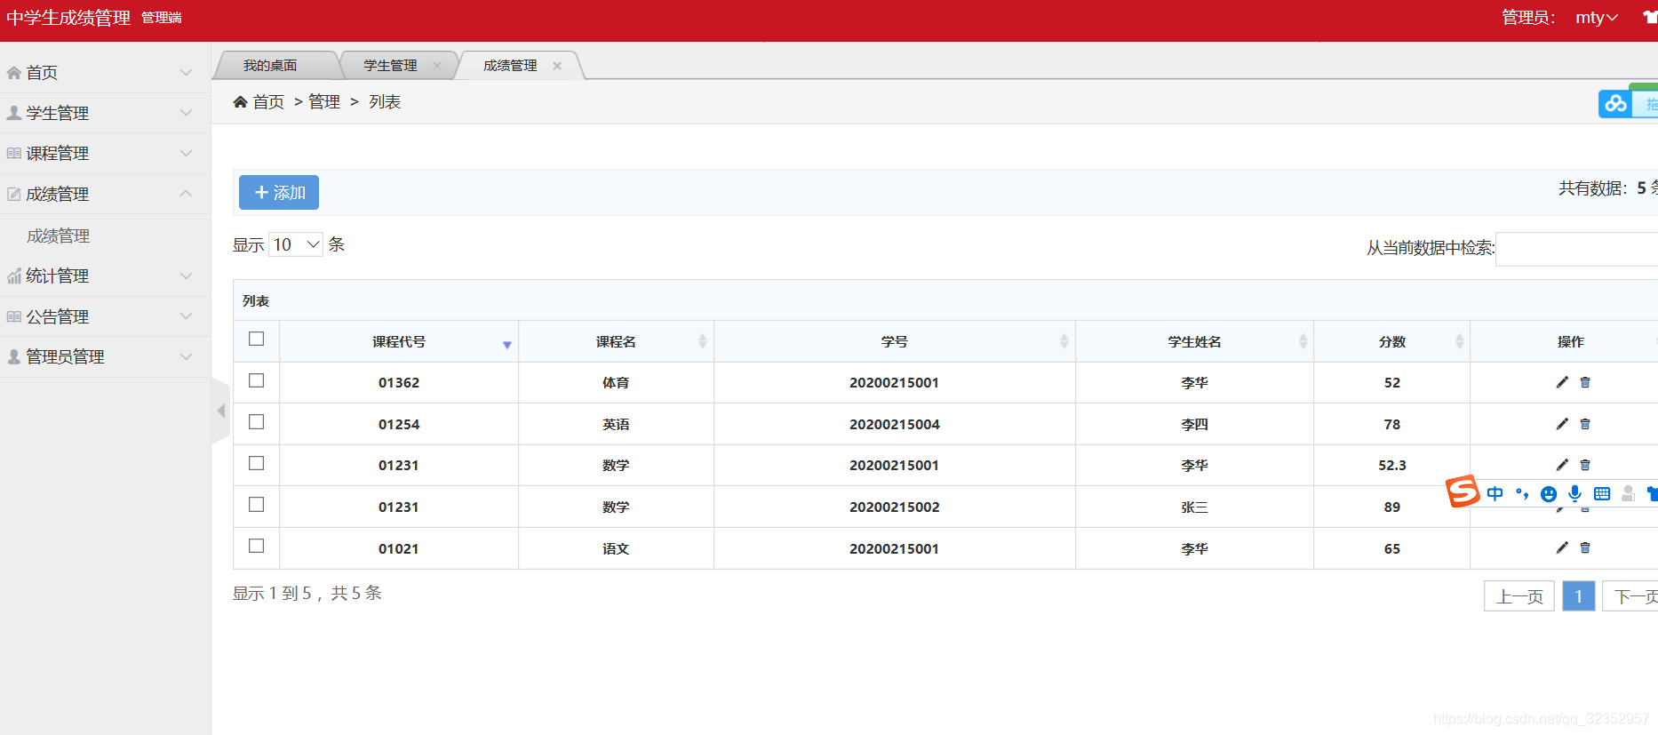Close the 学生管理 tab
This screenshot has height=735, width=1658.
(437, 66)
